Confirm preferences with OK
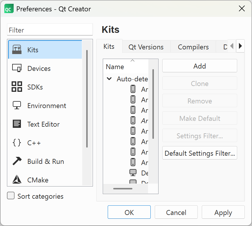This screenshot has width=252, height=226. coord(129,212)
